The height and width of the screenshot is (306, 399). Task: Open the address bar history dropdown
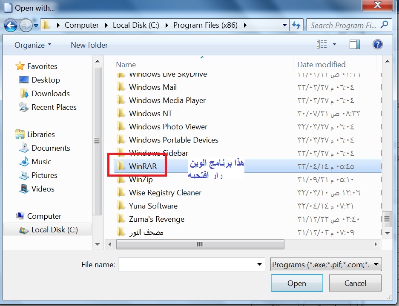[285, 25]
